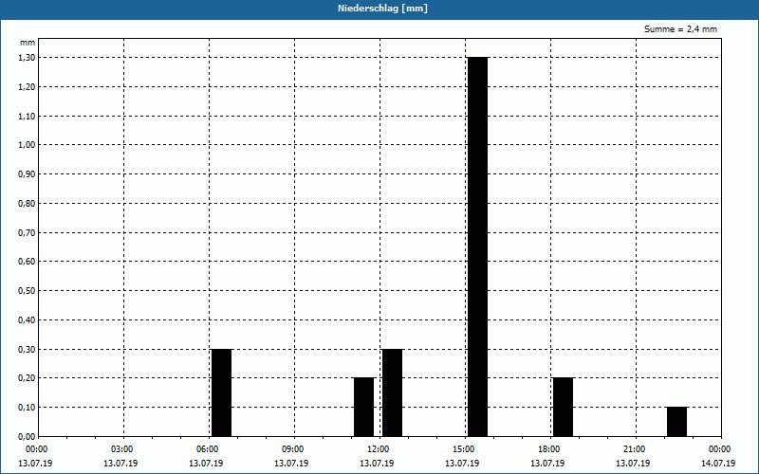
Task: Click the 0,40 y-axis label
Action: 27,320
